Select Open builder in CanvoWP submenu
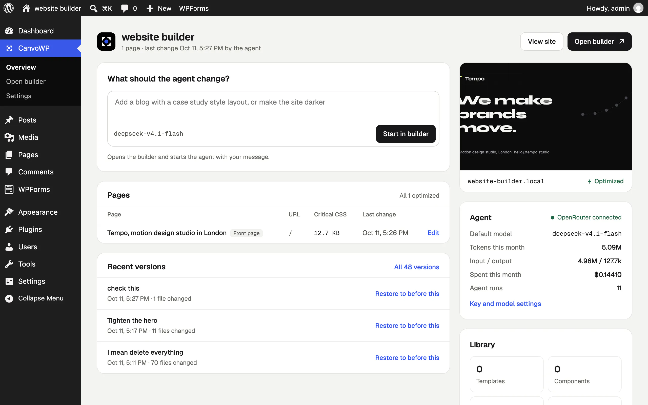The image size is (648, 405). pyautogui.click(x=26, y=82)
